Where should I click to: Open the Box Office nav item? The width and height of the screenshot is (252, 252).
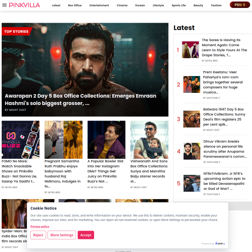click(x=75, y=5)
